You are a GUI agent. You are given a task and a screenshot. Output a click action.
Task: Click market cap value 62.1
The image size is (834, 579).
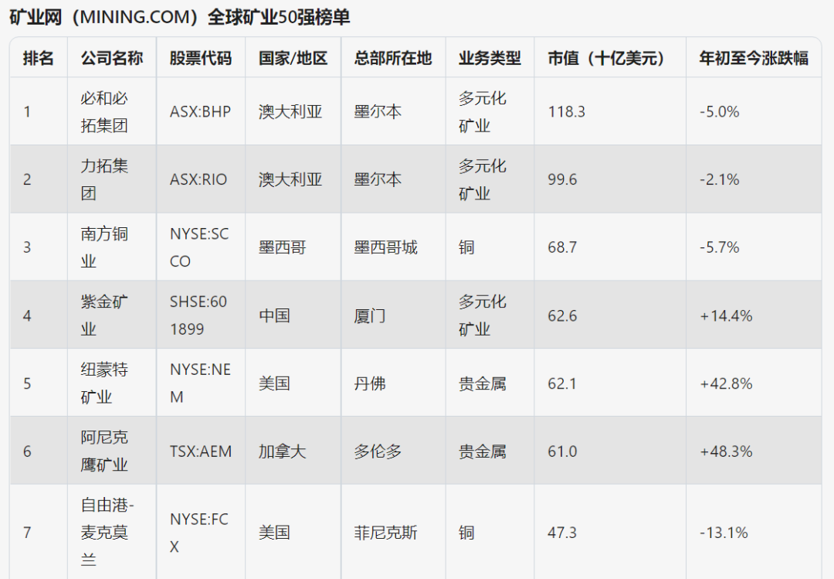click(562, 383)
